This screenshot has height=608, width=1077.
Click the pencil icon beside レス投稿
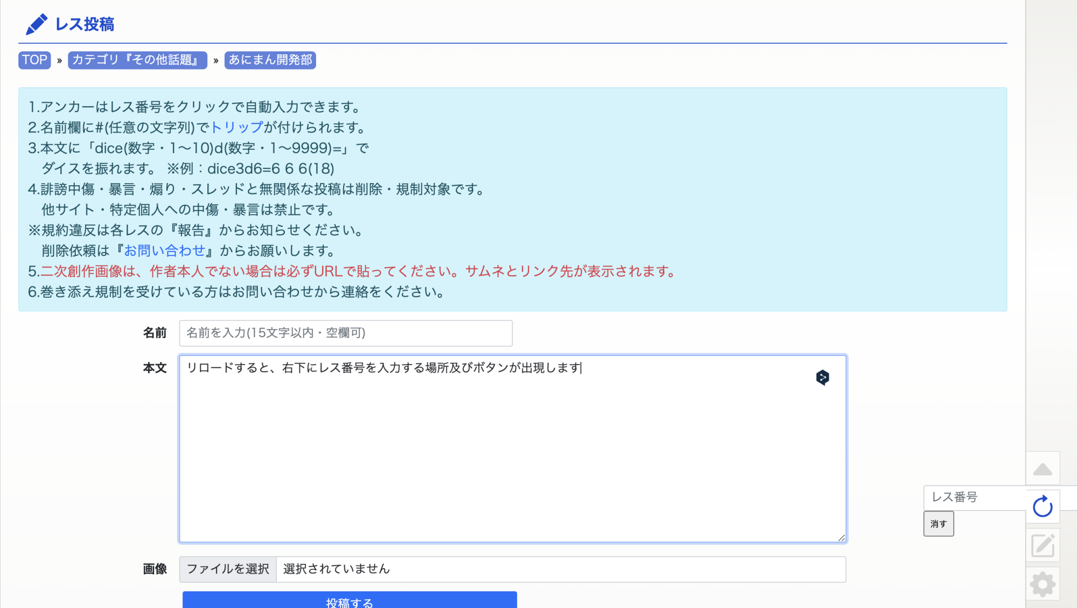36,24
